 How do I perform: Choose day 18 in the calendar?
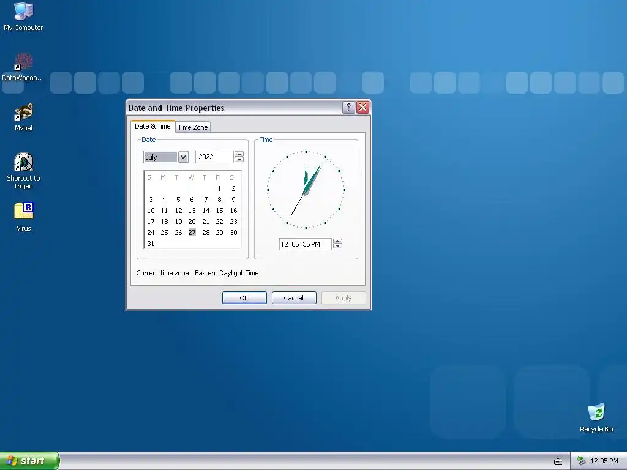164,222
